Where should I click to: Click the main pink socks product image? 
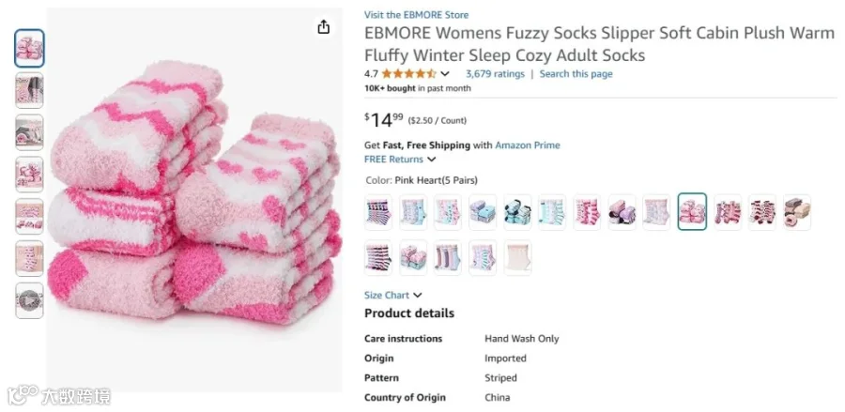(194, 199)
